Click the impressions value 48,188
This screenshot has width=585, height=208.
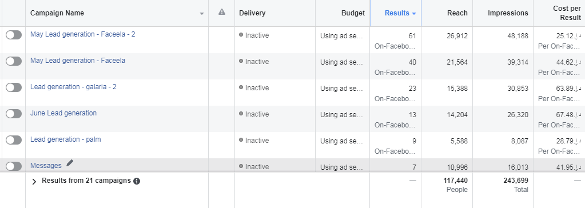click(x=518, y=36)
